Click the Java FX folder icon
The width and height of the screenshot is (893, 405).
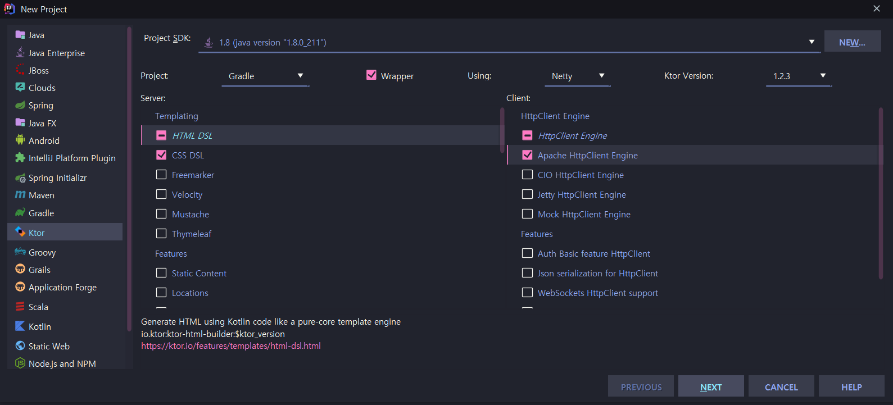tap(20, 123)
